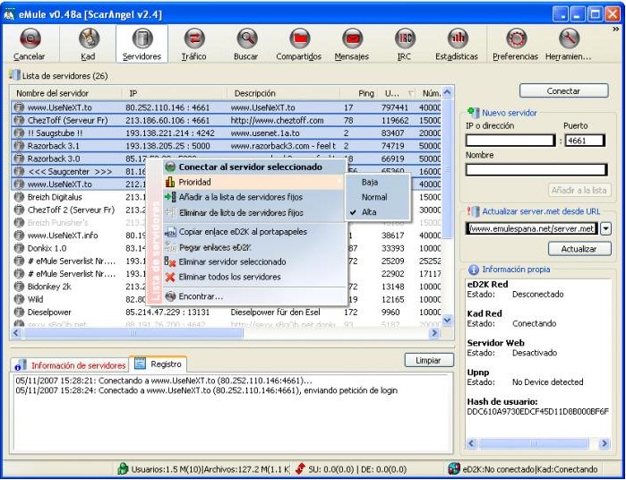Open the Prioridad submenu
The height and width of the screenshot is (480, 626).
pyautogui.click(x=254, y=182)
